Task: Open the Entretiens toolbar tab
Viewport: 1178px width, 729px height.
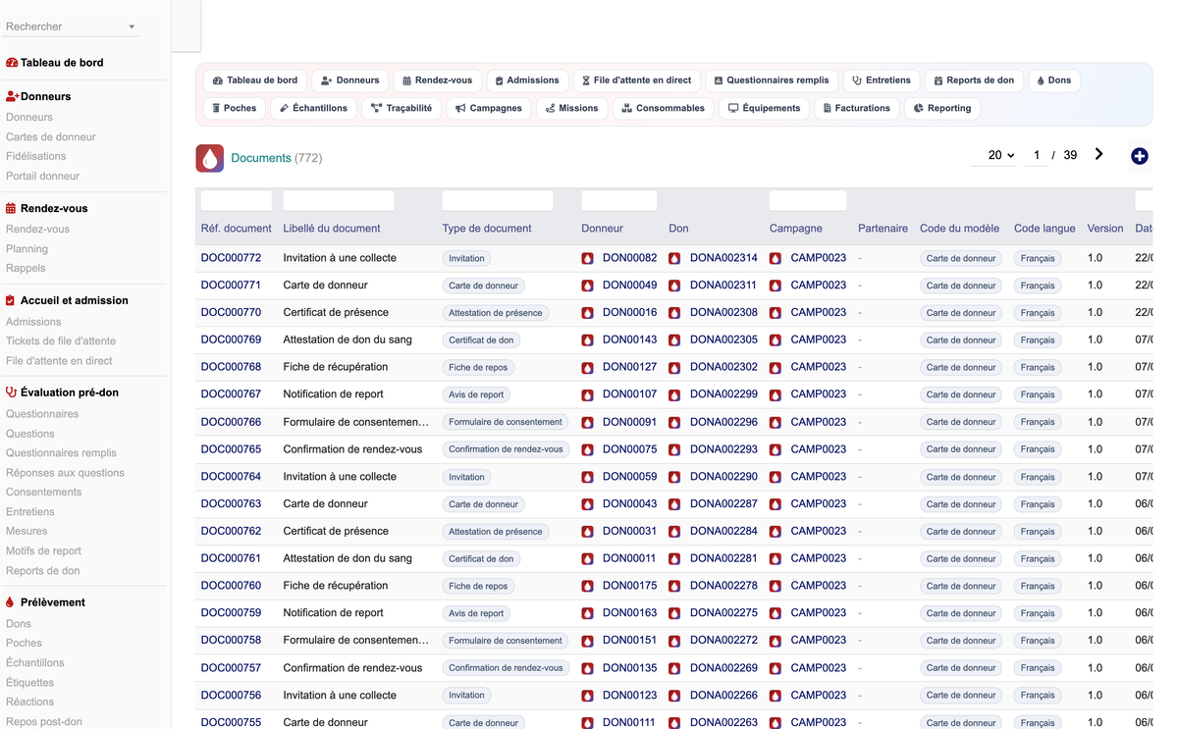Action: 882,80
